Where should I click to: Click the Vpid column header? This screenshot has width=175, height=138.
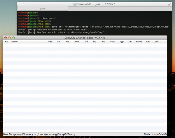(113, 42)
